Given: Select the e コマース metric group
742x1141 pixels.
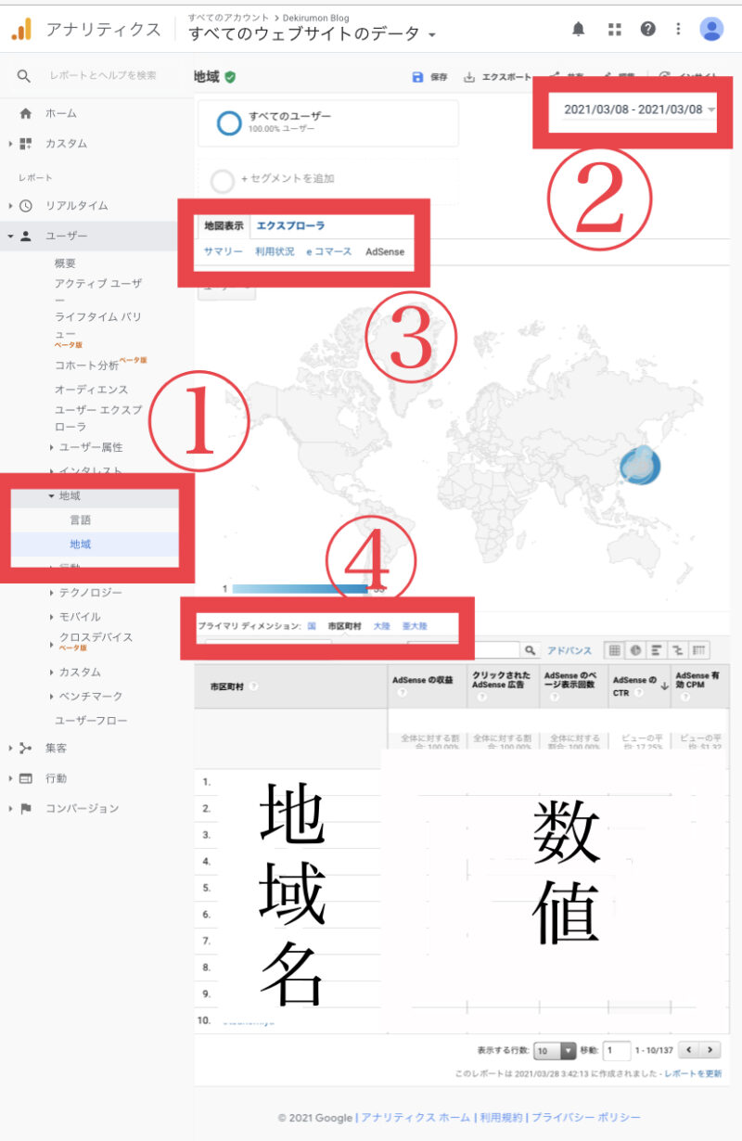Looking at the screenshot, I should click(330, 251).
